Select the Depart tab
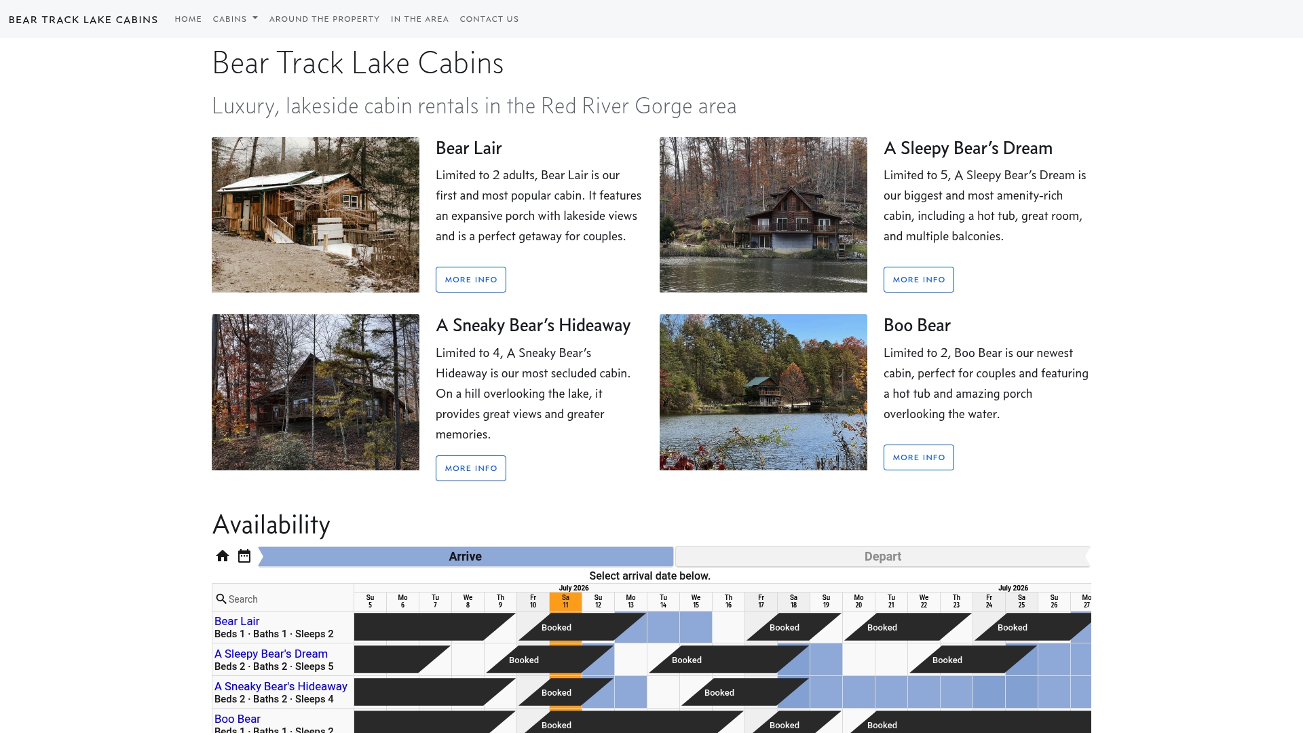The width and height of the screenshot is (1303, 733). 882,557
